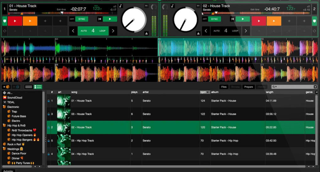Click in the library search field

coord(295,87)
